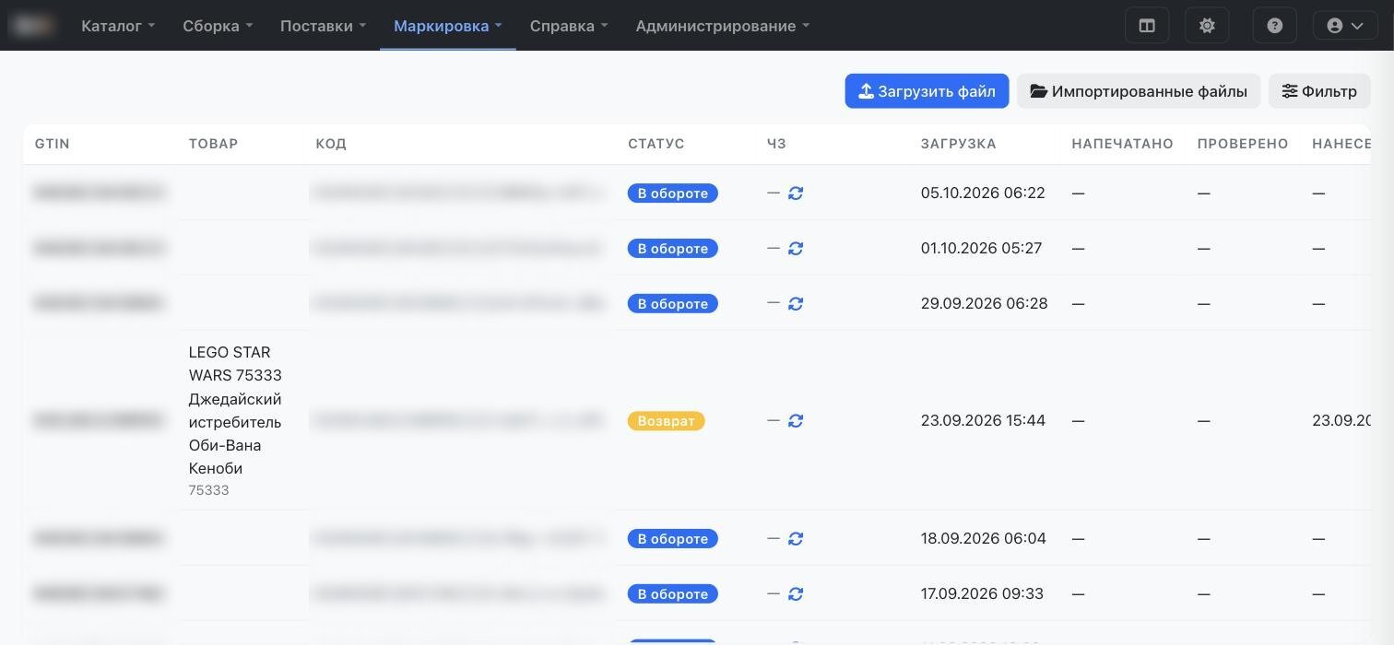Open the user account dropdown
Viewport: 1394px width, 645px height.
(x=1345, y=26)
